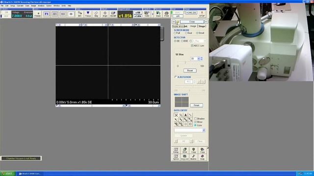Open the Maintenance wrench icon
This screenshot has width=314, height=176.
click(x=193, y=157)
